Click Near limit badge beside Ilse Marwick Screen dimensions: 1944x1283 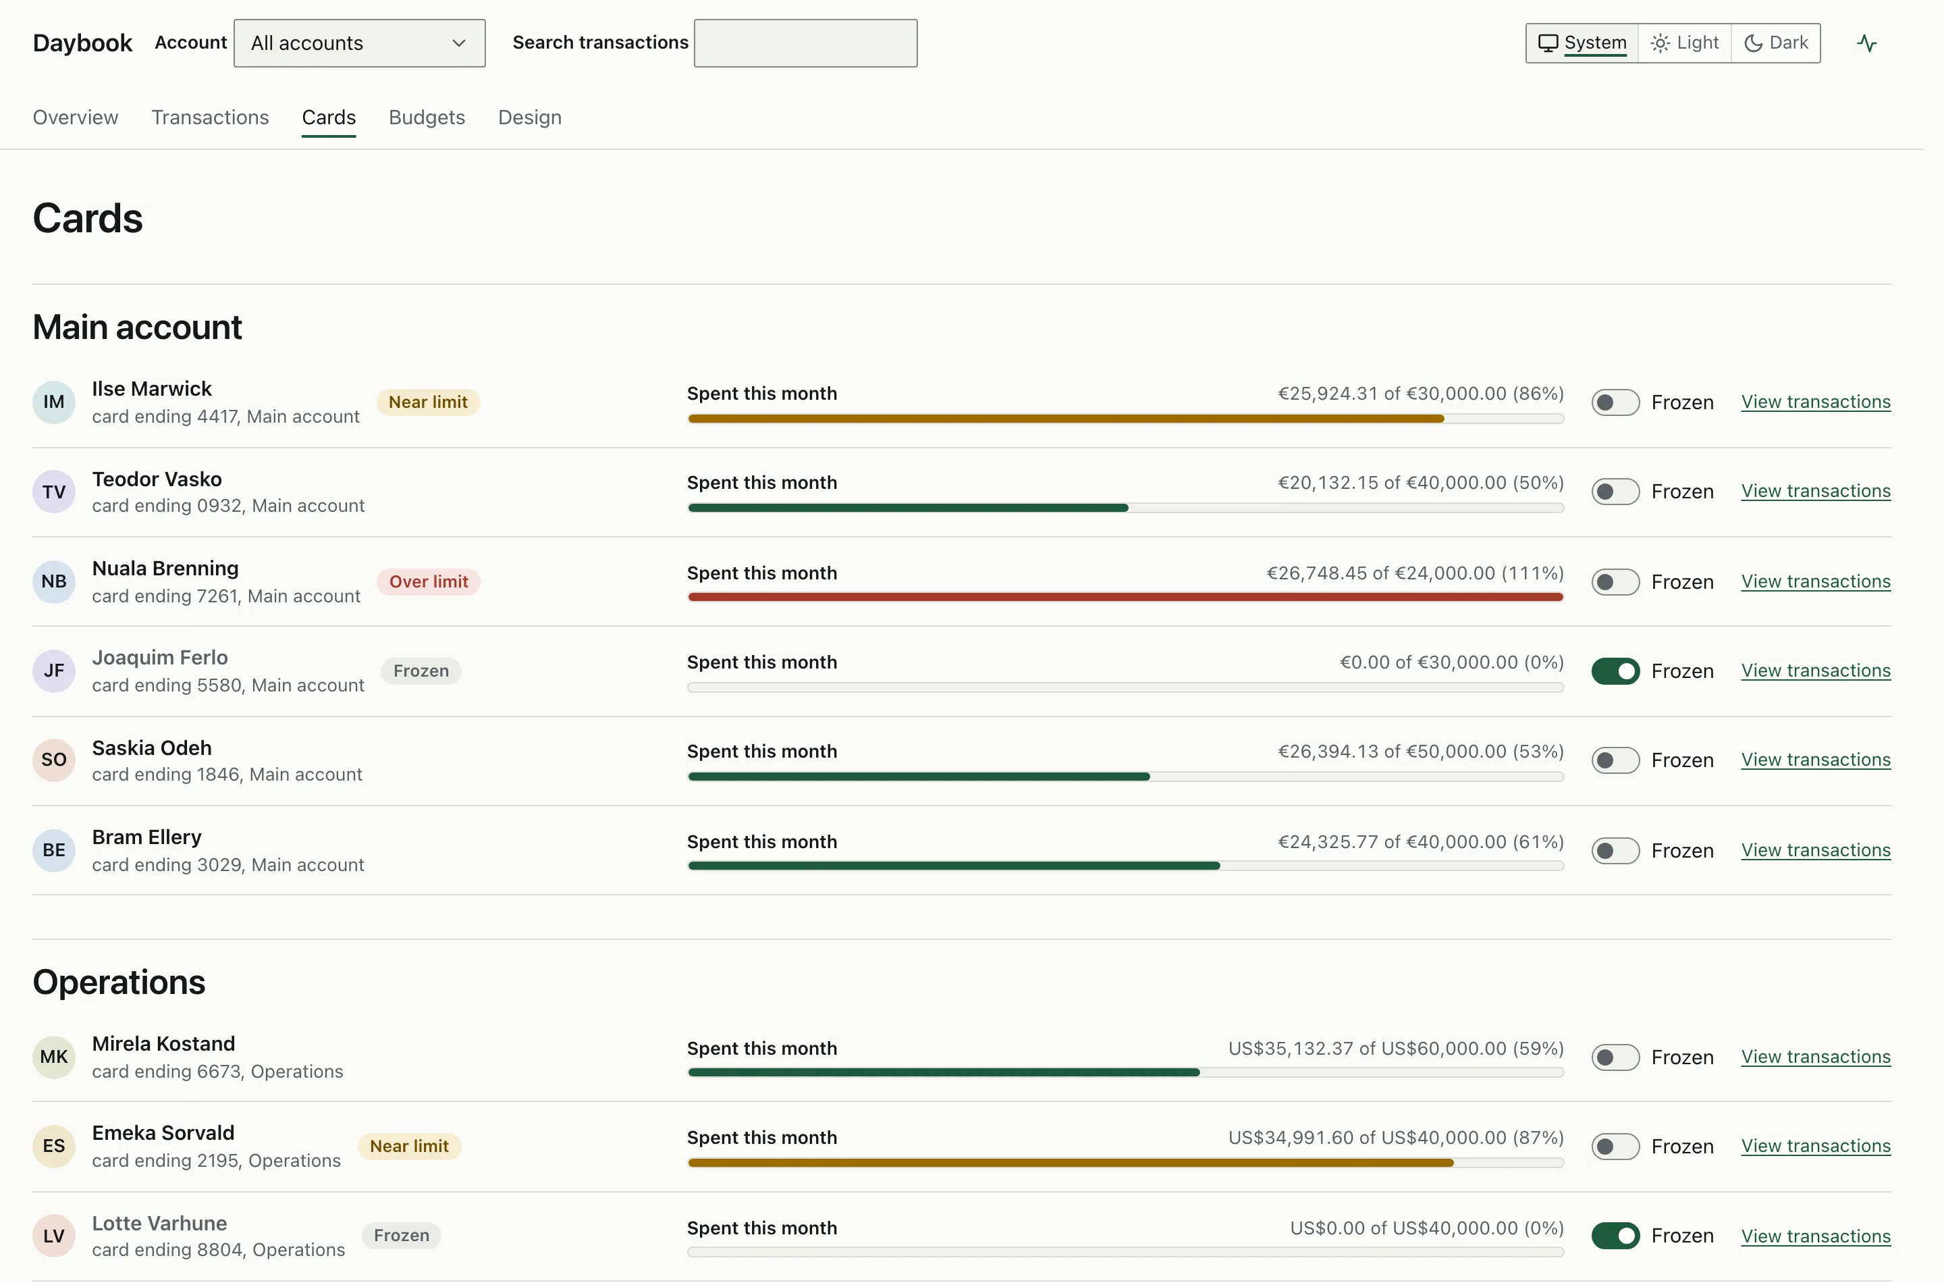(428, 402)
